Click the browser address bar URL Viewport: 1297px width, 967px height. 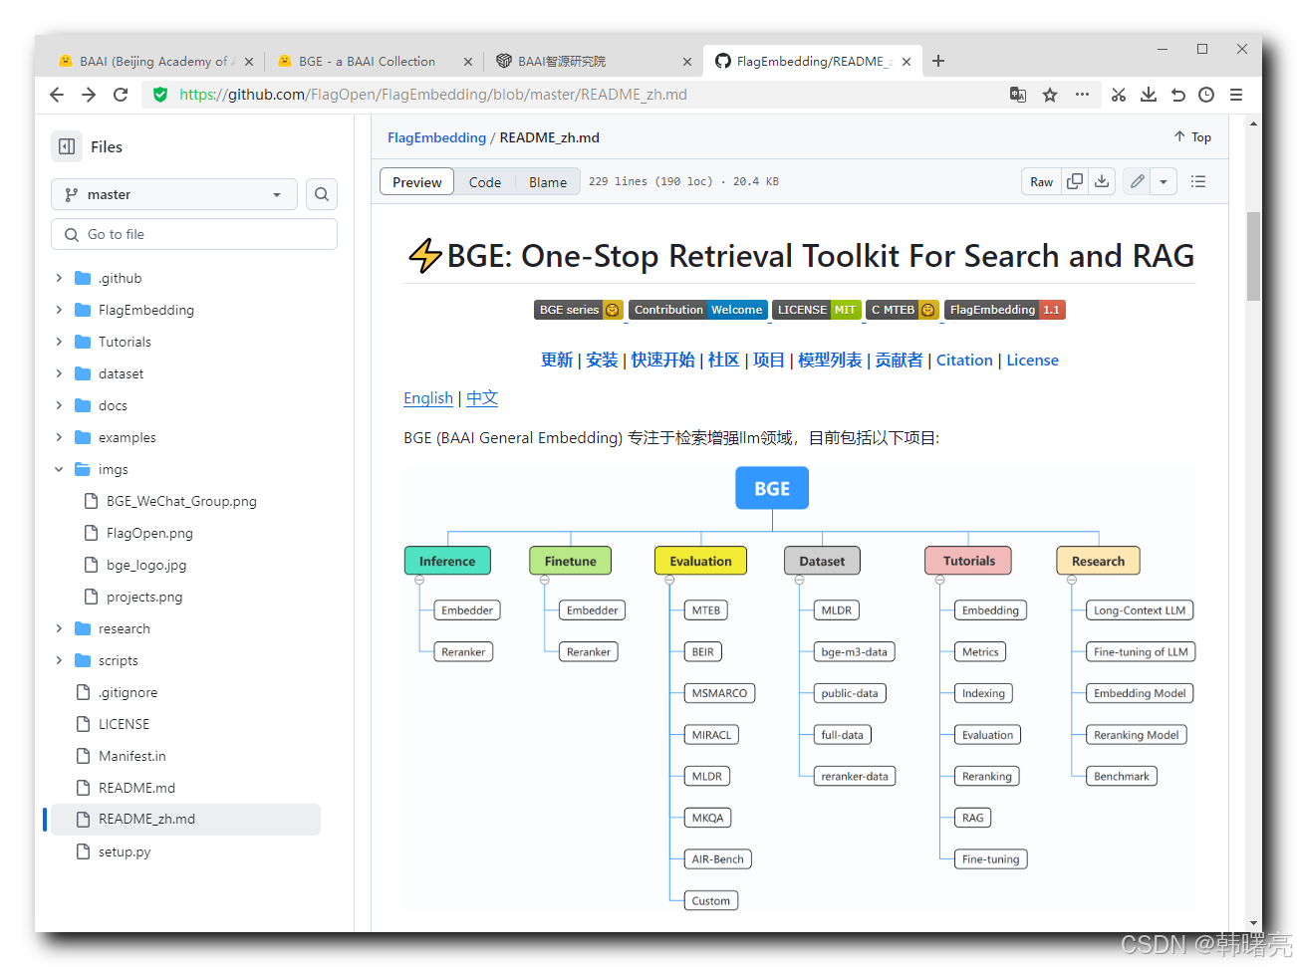tap(433, 95)
